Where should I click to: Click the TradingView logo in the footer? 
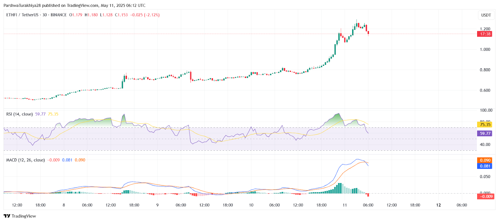point(20,216)
